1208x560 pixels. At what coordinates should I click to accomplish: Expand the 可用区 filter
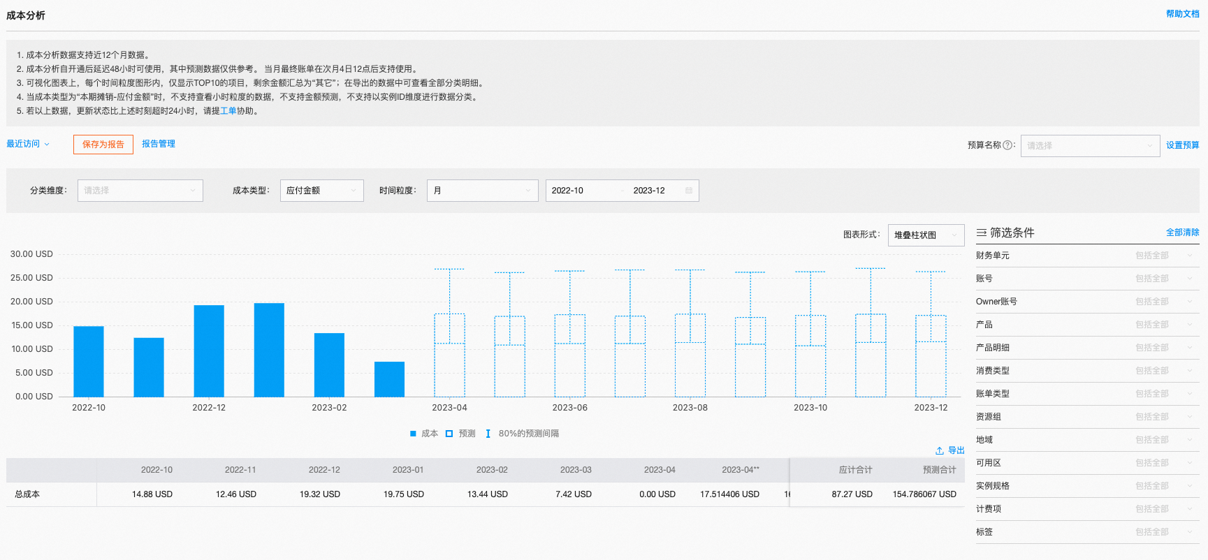1087,463
